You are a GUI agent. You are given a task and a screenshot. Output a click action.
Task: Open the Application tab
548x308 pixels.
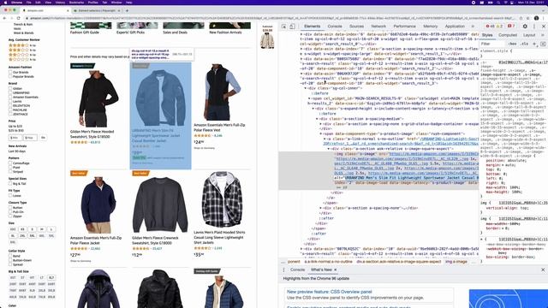click(455, 27)
